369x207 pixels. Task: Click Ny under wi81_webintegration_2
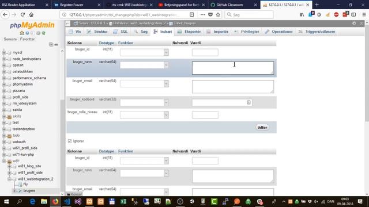coord(25,185)
